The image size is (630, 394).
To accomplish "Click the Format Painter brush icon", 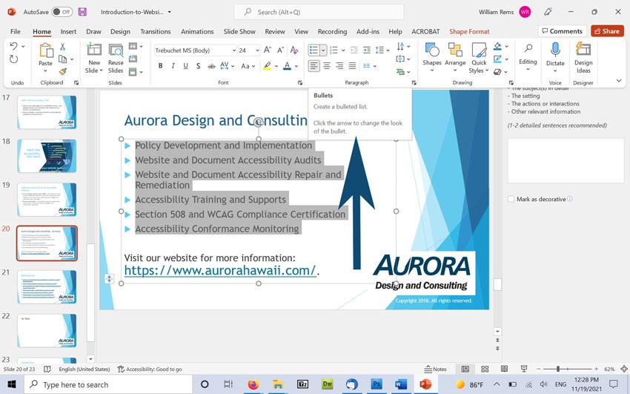I will 63,71.
